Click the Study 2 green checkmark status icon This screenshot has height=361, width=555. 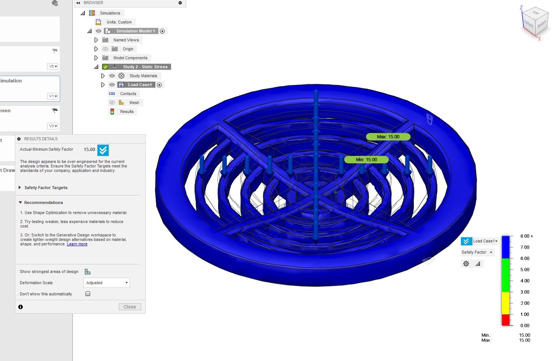point(105,67)
